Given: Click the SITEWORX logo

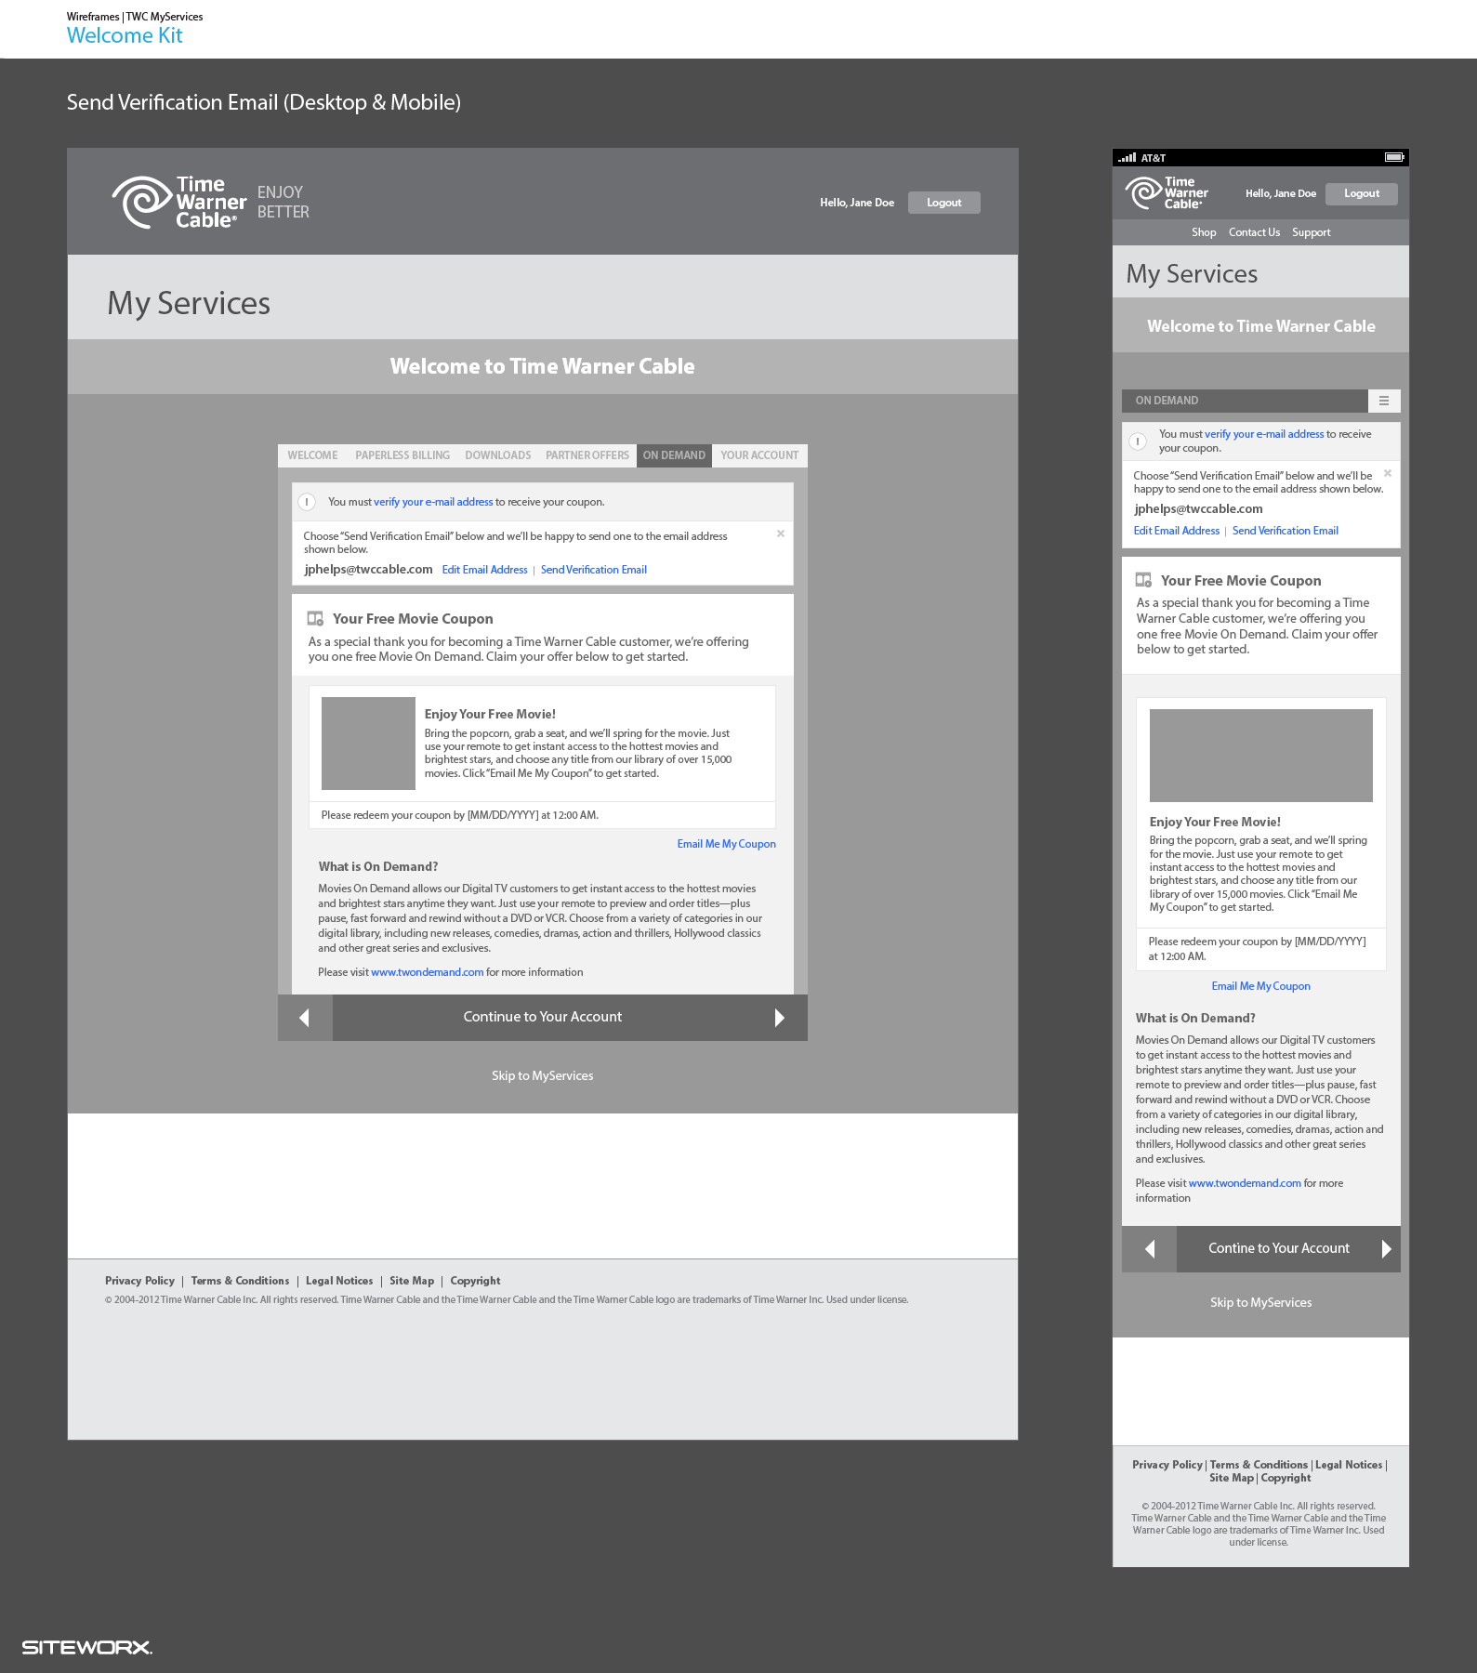Looking at the screenshot, I should click(87, 1647).
